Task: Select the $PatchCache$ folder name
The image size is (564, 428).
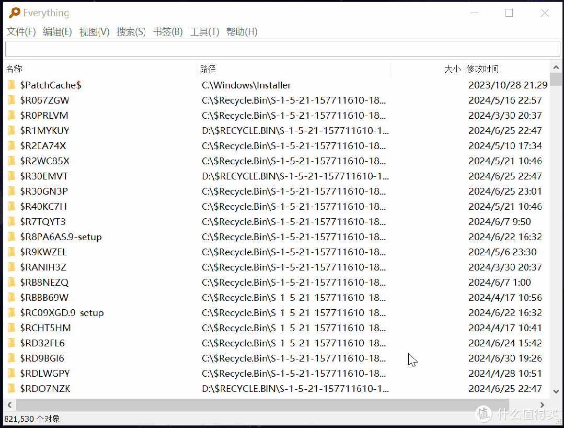Action: click(x=51, y=85)
